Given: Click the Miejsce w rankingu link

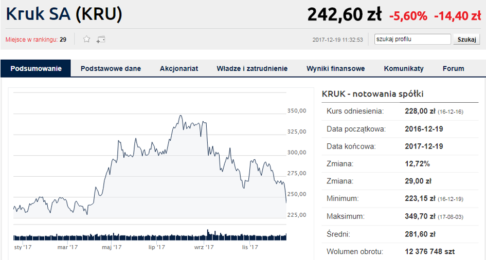Looking at the screenshot, I should [x=31, y=40].
